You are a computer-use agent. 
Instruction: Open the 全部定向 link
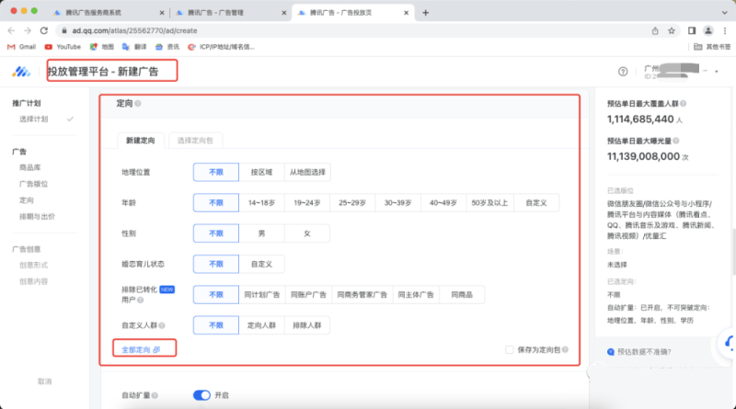pos(141,349)
